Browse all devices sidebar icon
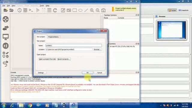 pyautogui.click(x=6, y=55)
